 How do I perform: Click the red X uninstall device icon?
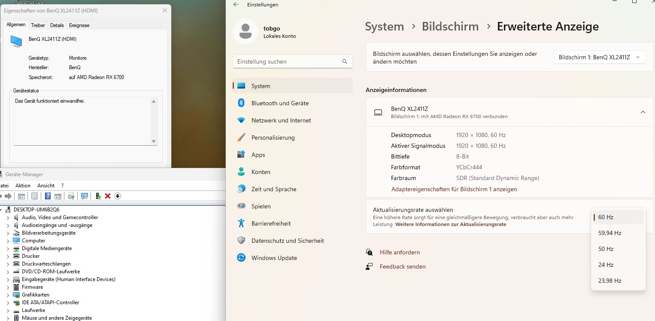[x=108, y=196]
